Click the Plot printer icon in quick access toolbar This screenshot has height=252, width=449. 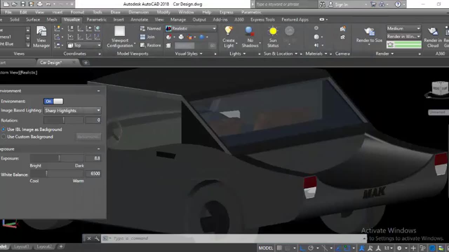(x=40, y=4)
